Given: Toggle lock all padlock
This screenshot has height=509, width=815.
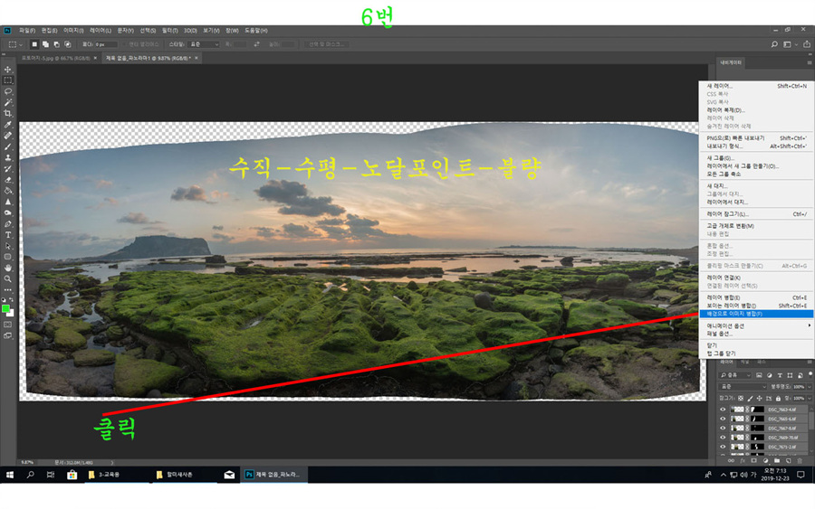Looking at the screenshot, I should 778,399.
